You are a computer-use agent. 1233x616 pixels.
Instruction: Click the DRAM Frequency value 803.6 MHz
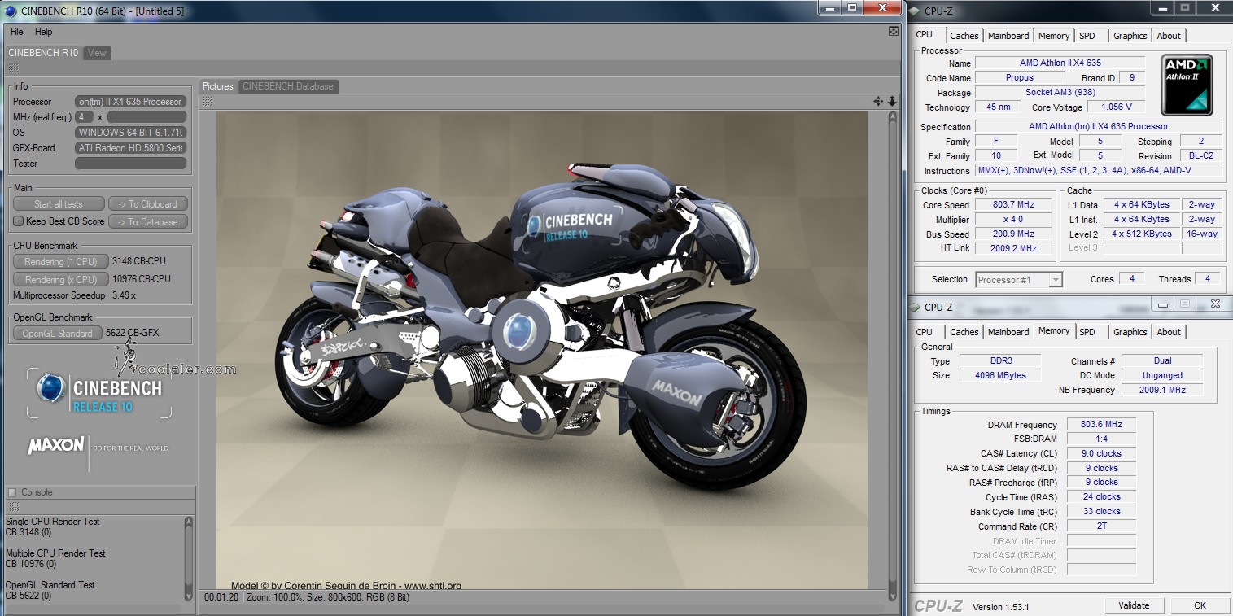click(x=1100, y=425)
